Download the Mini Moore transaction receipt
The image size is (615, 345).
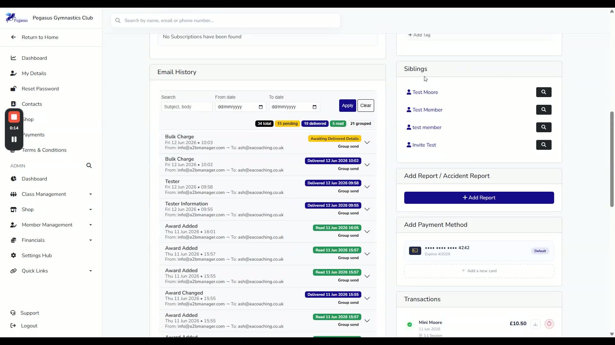pyautogui.click(x=535, y=324)
